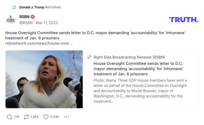Click the 174 replies count

click(16, 117)
